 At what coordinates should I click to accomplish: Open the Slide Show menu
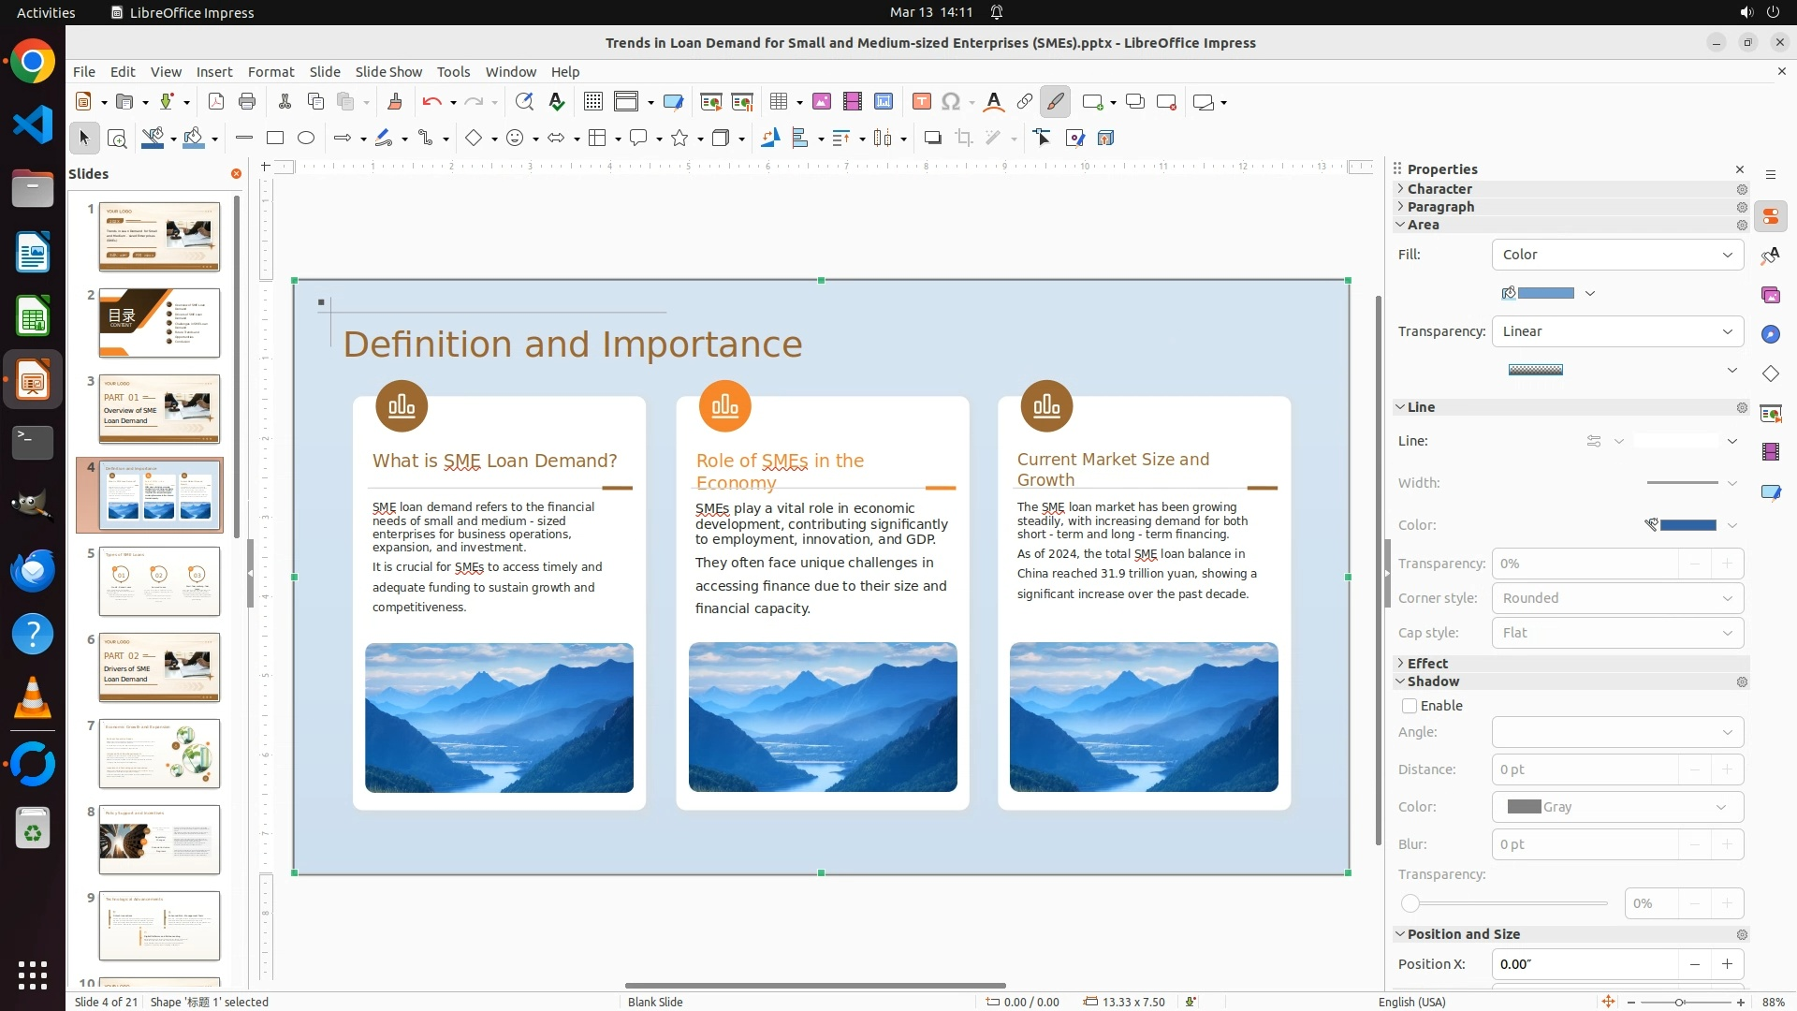pos(388,72)
